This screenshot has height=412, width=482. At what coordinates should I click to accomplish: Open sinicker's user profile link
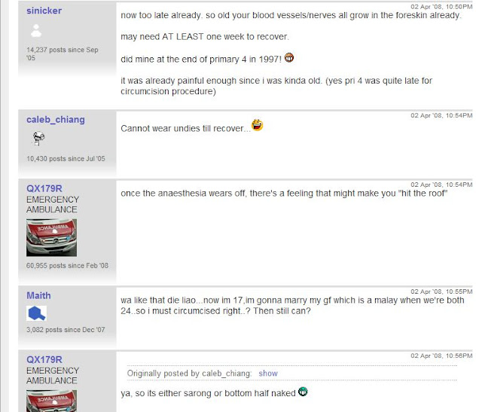click(44, 11)
